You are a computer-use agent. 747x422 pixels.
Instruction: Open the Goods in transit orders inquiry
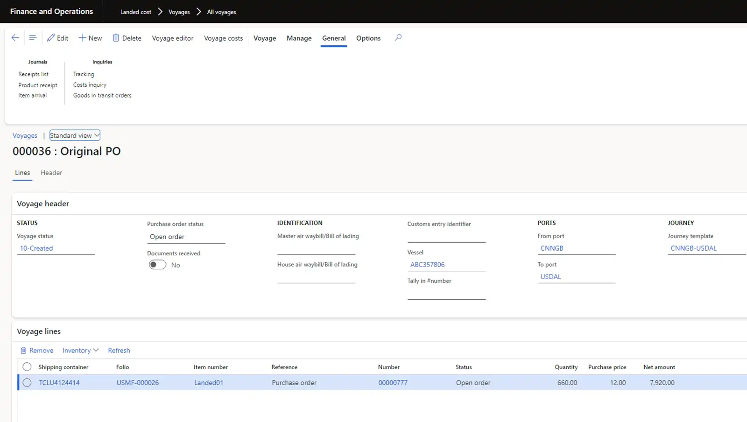point(102,95)
